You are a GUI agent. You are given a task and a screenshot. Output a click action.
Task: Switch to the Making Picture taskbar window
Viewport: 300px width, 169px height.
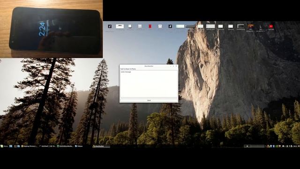[29, 146]
